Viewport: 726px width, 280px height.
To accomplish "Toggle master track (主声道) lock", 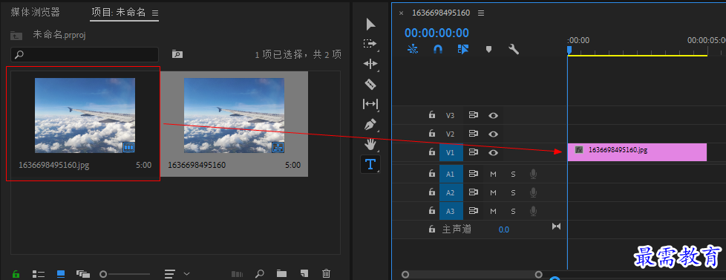I will pos(432,229).
